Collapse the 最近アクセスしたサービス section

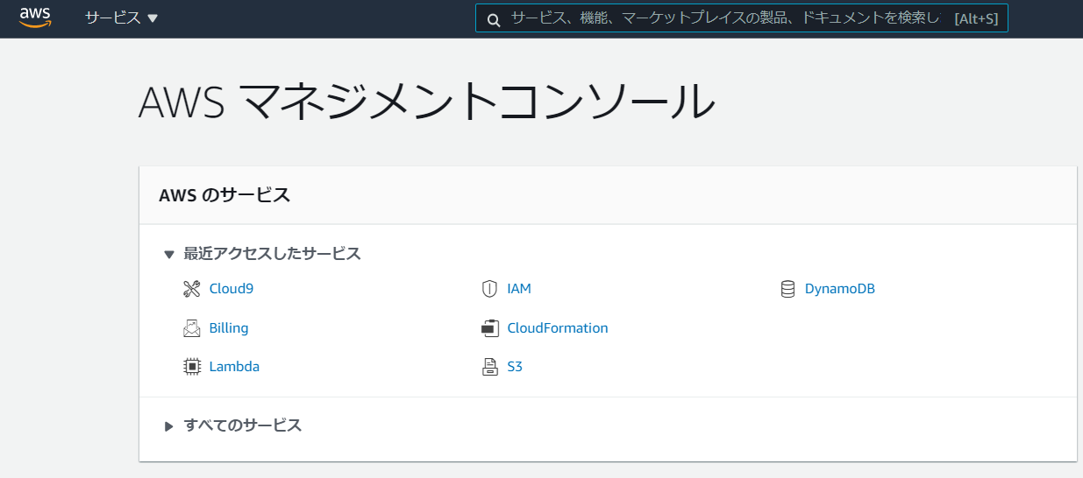(x=169, y=255)
